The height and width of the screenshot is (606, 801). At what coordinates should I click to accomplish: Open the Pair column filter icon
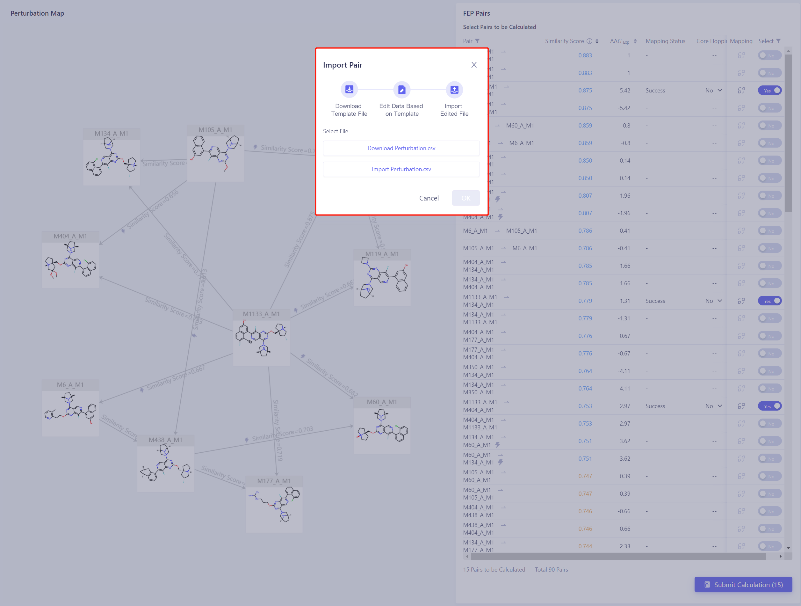coord(477,41)
